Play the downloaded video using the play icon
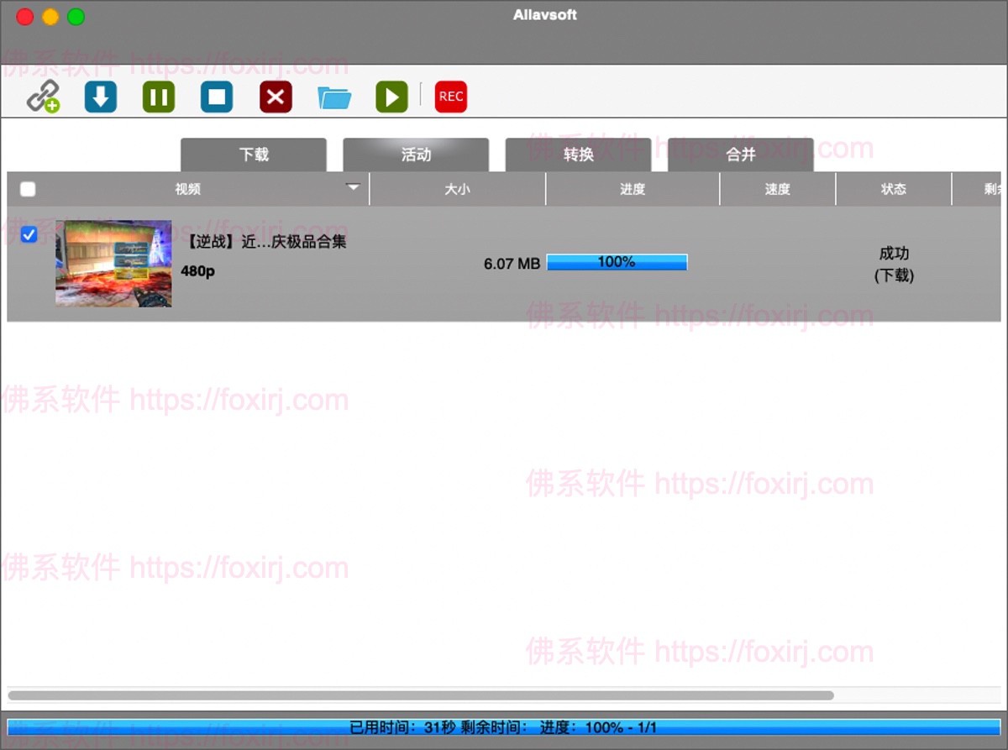The image size is (1008, 750). click(x=391, y=97)
